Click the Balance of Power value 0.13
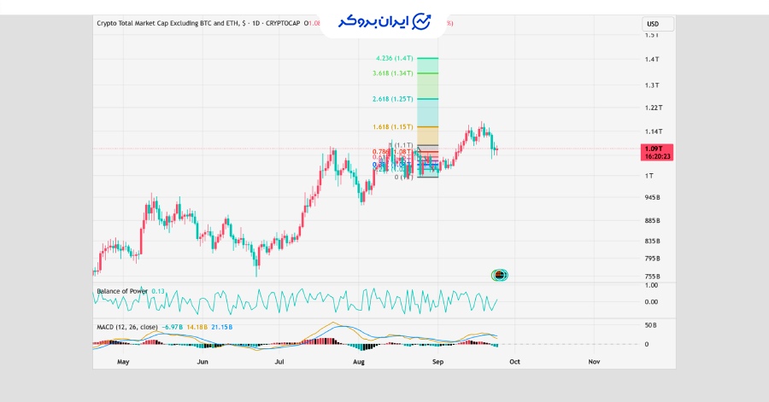 158,291
